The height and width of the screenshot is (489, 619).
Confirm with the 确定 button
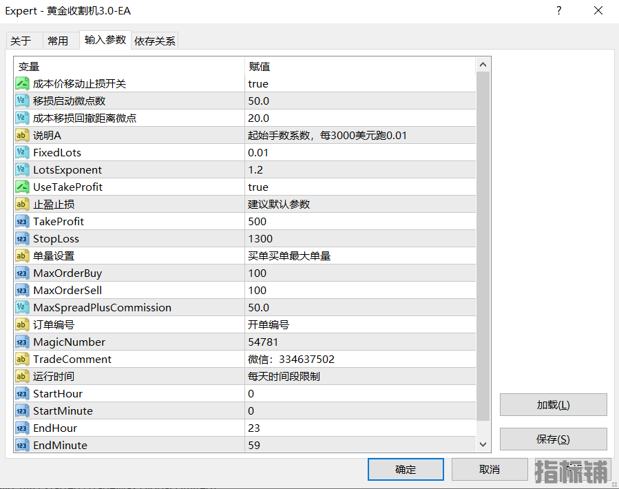(406, 469)
